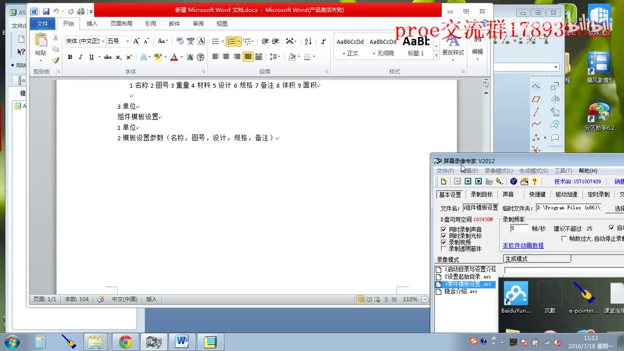624x351 pixels.
Task: Align paragraph text right
Action: click(x=237, y=57)
